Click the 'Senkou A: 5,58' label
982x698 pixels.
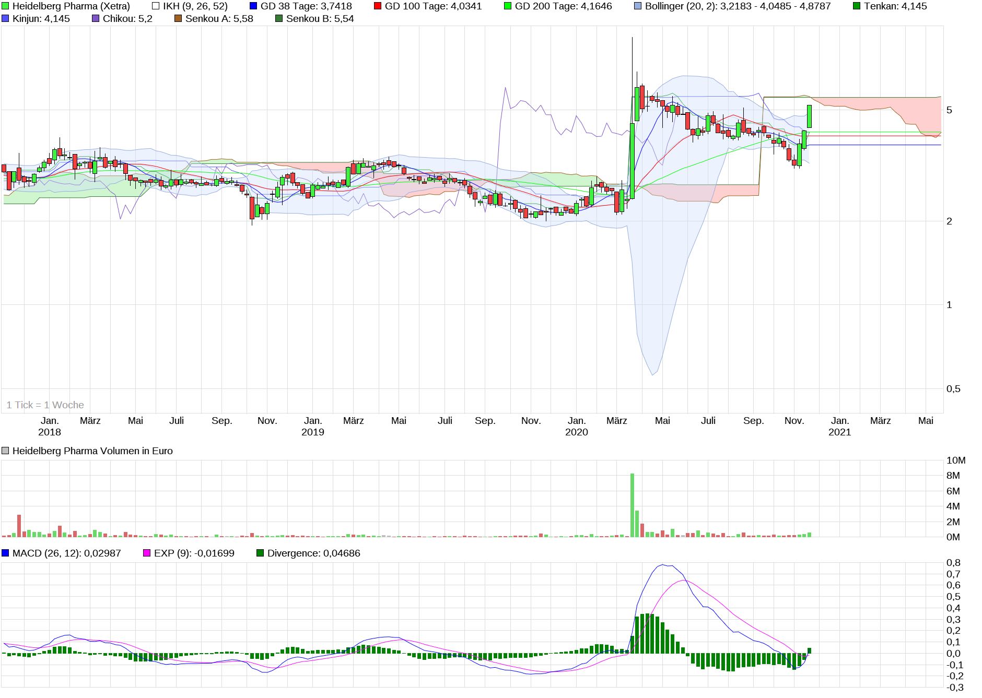click(x=219, y=19)
